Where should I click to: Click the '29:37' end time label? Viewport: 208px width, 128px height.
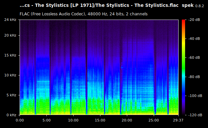click(178, 120)
